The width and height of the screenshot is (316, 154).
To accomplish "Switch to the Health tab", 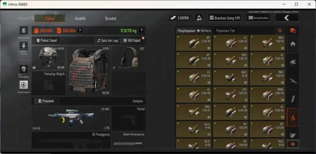I will [x=80, y=18].
